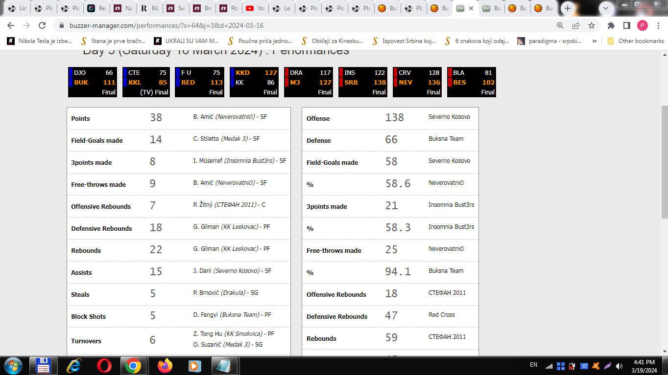Open the BLA vs BES game box

tap(472, 82)
